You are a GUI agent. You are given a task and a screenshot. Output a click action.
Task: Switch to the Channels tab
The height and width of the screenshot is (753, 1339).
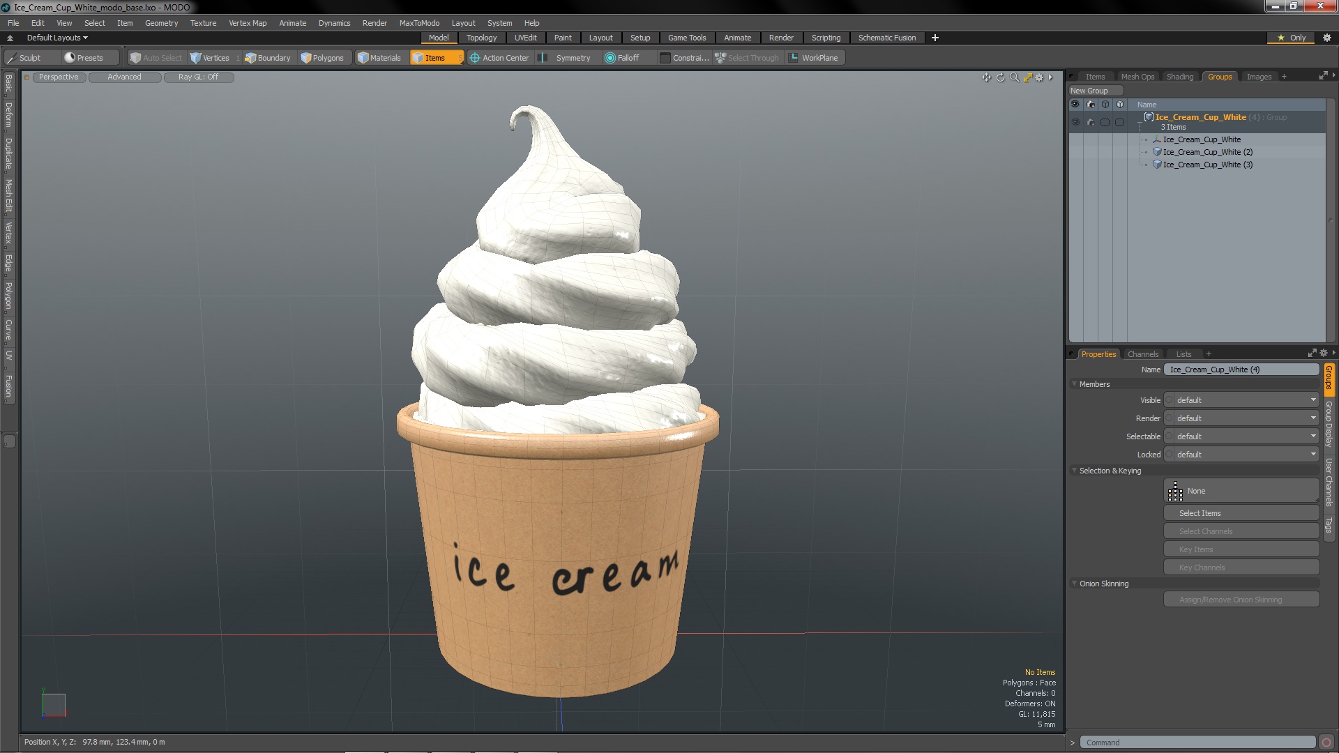tap(1143, 354)
